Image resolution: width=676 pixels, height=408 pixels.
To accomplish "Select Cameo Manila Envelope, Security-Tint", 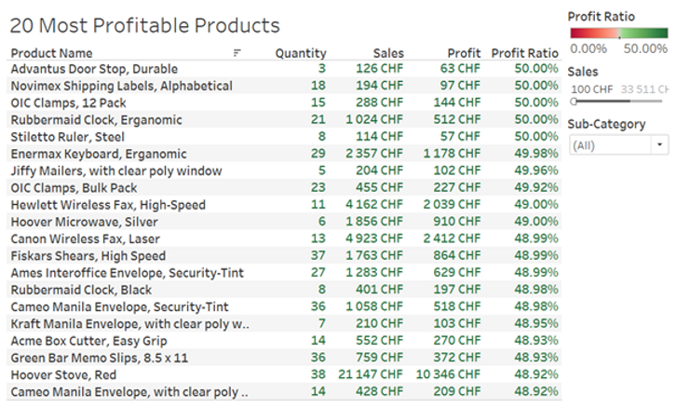I will pyautogui.click(x=119, y=306).
